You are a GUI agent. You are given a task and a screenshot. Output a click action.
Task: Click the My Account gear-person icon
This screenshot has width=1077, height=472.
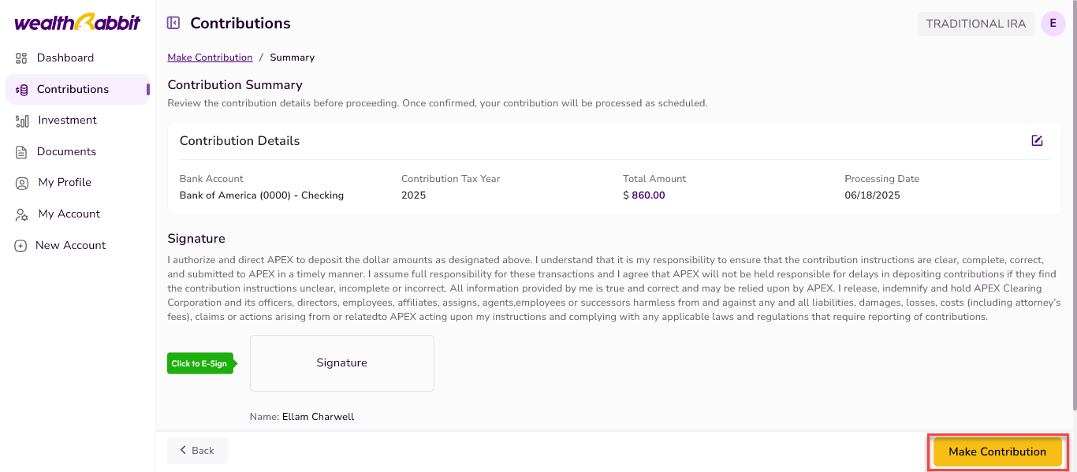tap(22, 214)
